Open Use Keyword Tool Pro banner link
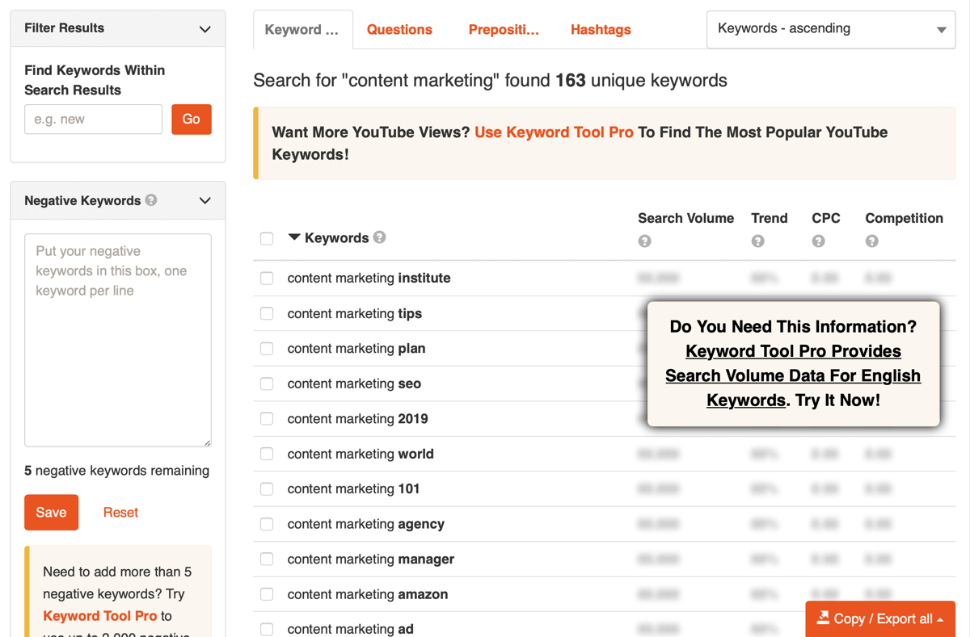Viewport: 970px width, 637px height. [554, 132]
